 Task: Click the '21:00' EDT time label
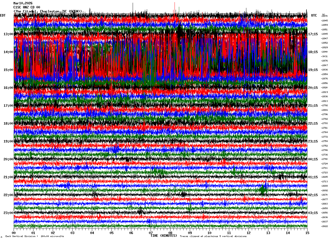coord(8,177)
